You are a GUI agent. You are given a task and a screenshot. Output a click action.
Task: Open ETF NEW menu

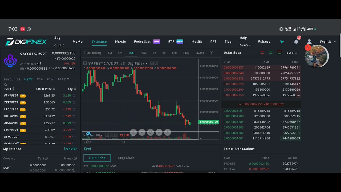pyautogui.click(x=176, y=42)
